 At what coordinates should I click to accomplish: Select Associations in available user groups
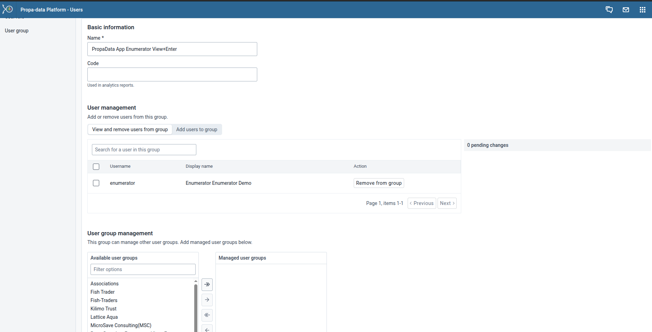coord(104,283)
